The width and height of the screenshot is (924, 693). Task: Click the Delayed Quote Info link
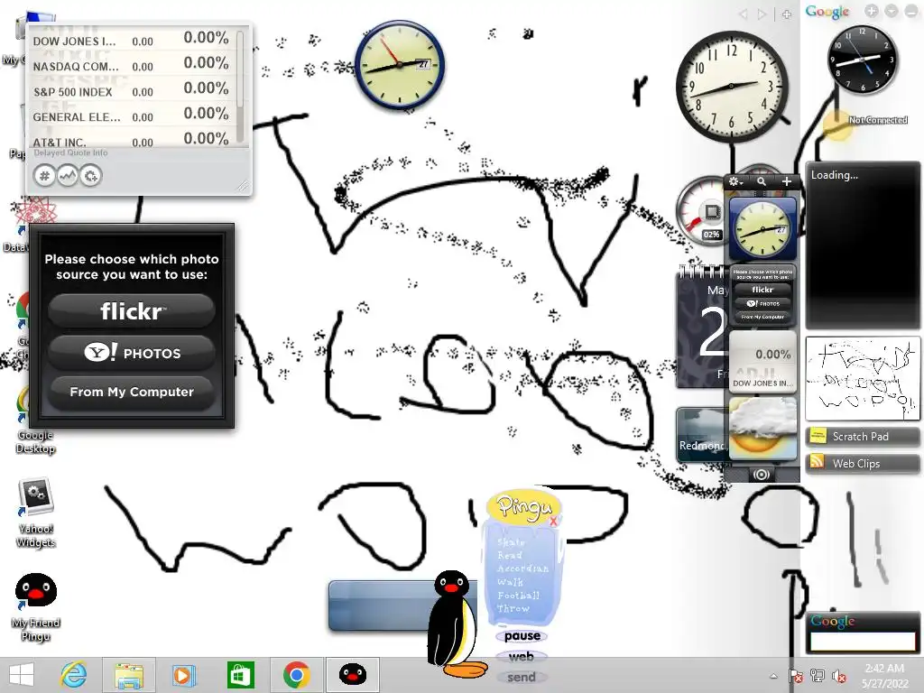pos(70,152)
